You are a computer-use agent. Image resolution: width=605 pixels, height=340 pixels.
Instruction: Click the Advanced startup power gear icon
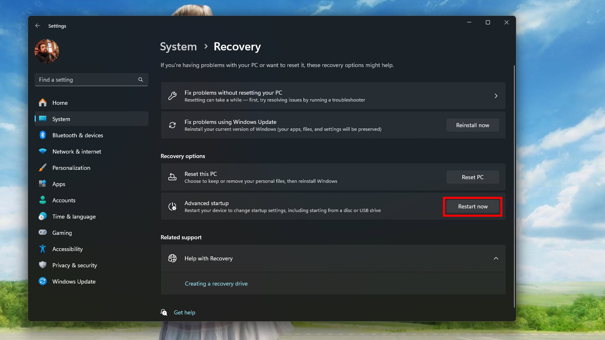point(172,206)
